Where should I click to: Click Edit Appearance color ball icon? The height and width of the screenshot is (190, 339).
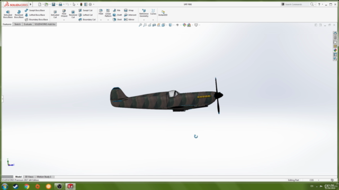pos(184,25)
